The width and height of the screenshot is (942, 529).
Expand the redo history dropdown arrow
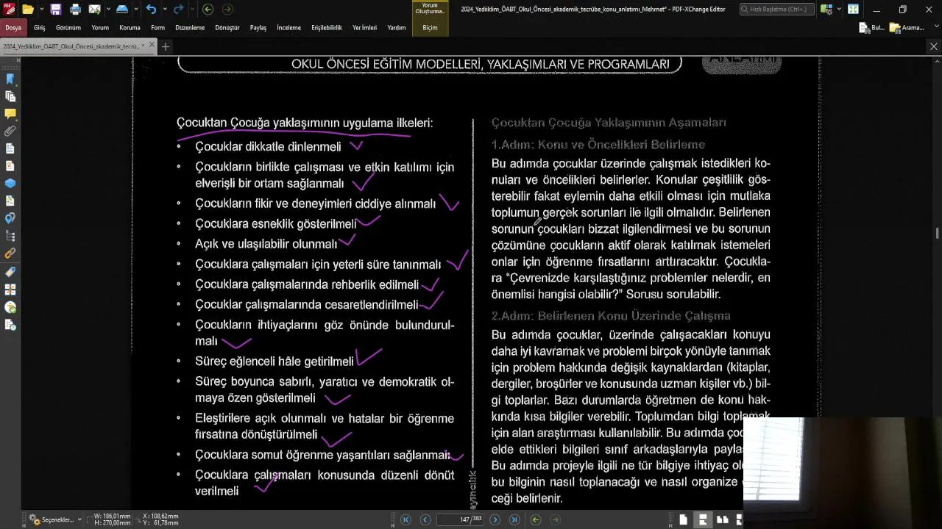[191, 10]
